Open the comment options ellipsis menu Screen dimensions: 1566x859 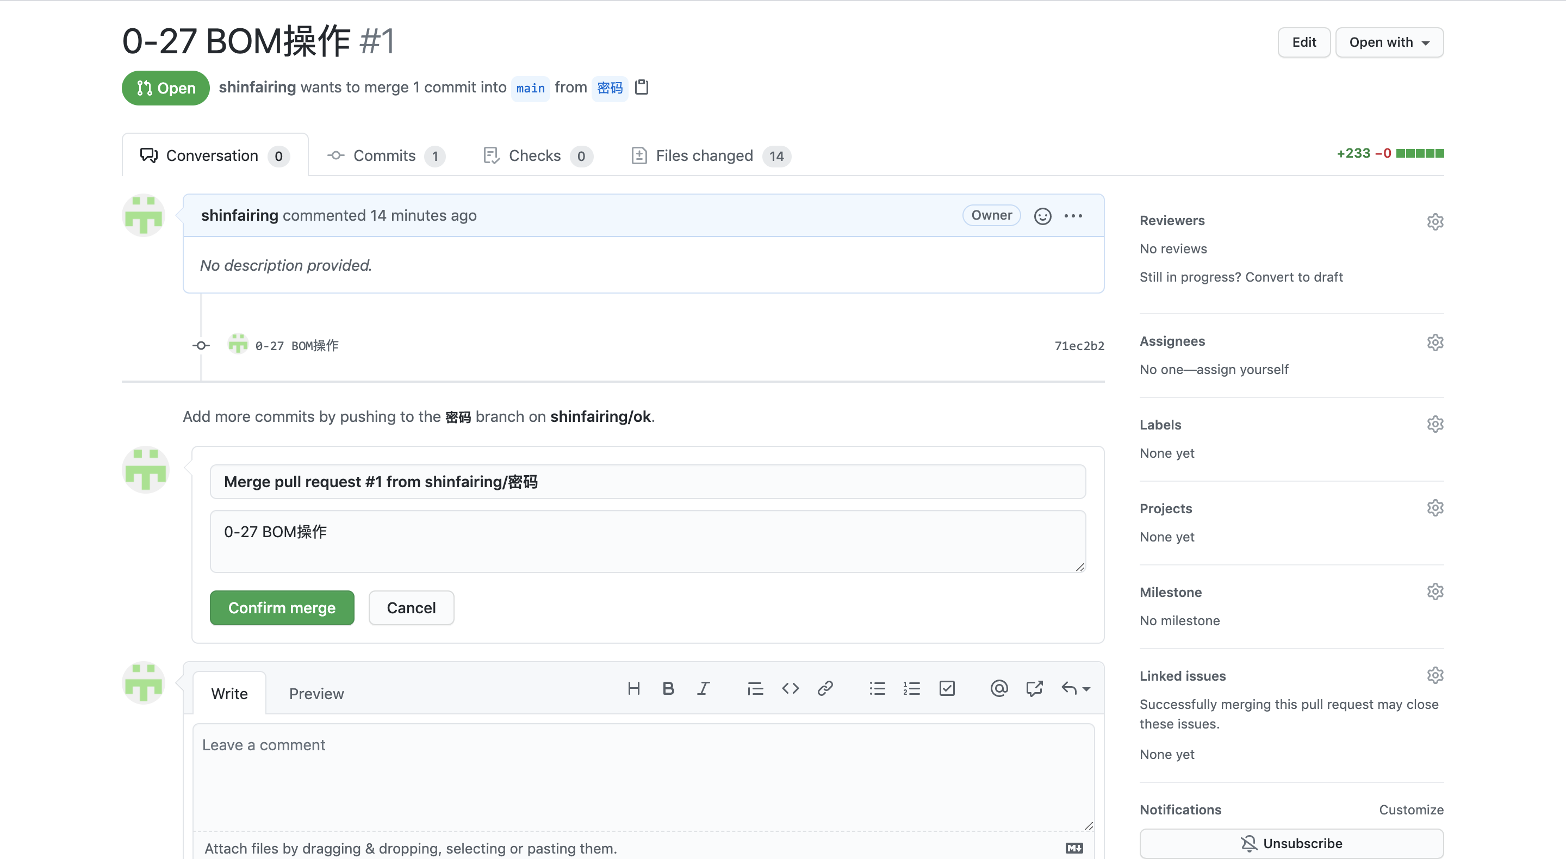[1073, 216]
